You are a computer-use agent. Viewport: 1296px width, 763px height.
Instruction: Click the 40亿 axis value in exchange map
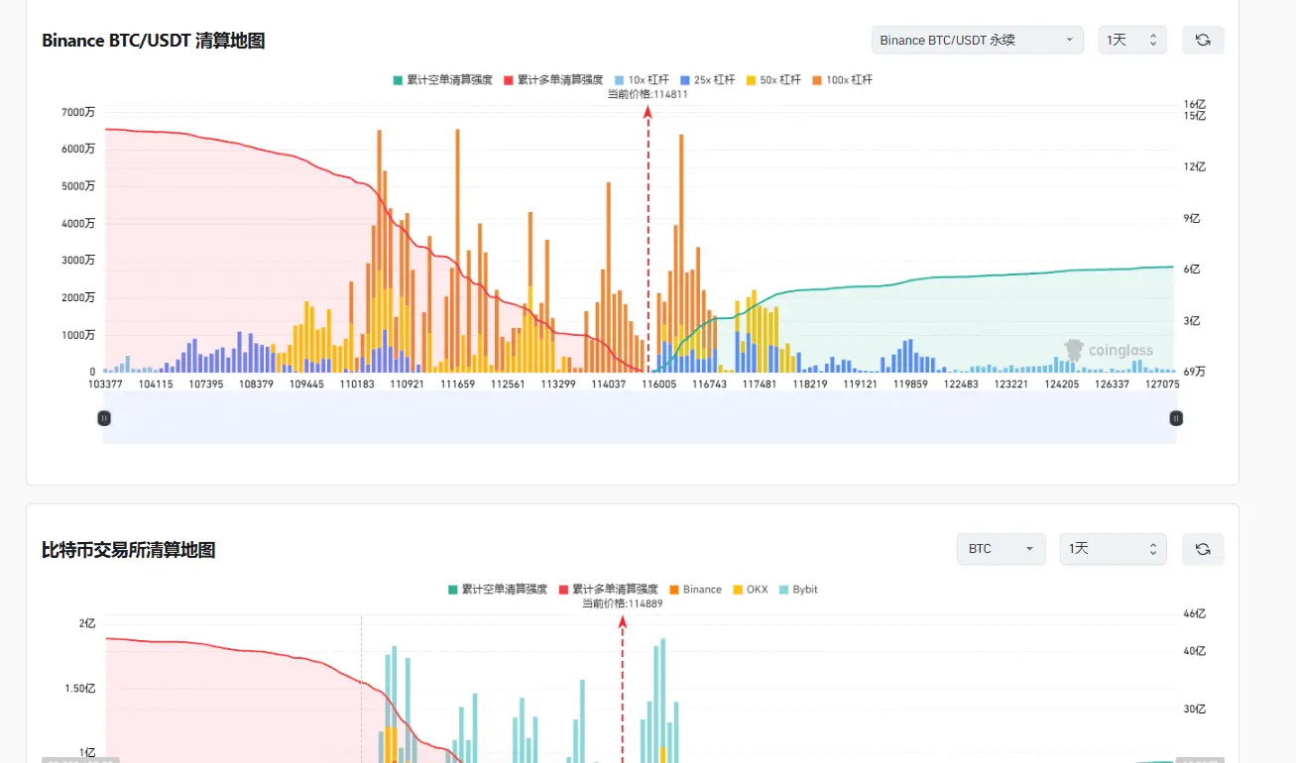click(x=1195, y=651)
